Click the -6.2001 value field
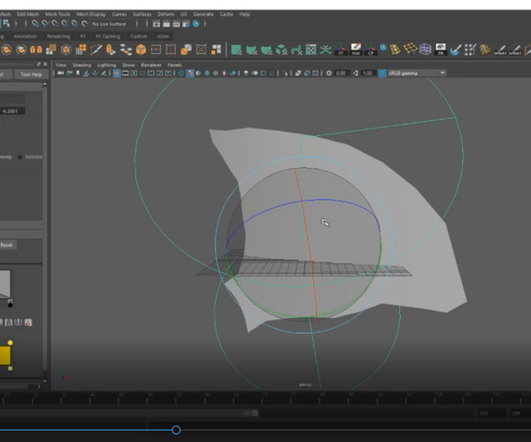Viewport: 531px width, 442px height. 12,110
